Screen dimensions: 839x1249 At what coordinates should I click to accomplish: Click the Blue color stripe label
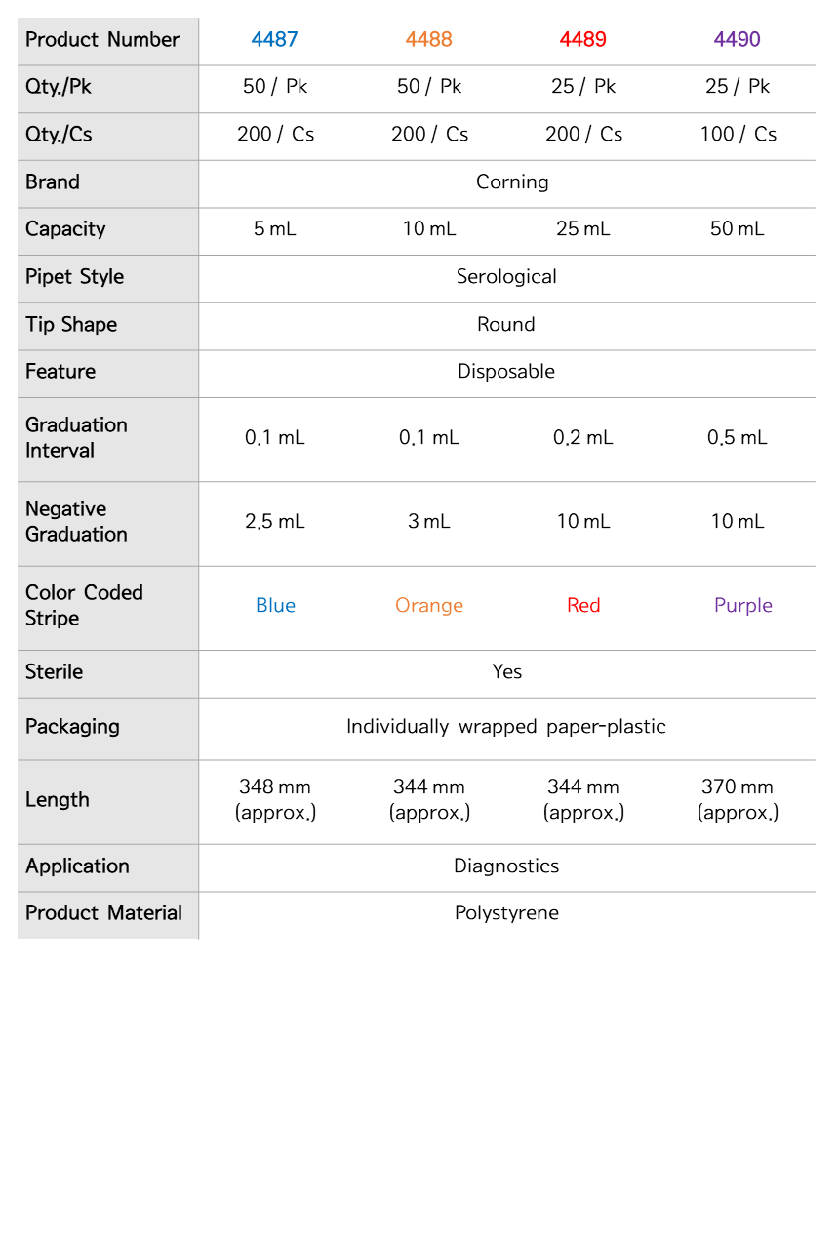[x=275, y=606]
